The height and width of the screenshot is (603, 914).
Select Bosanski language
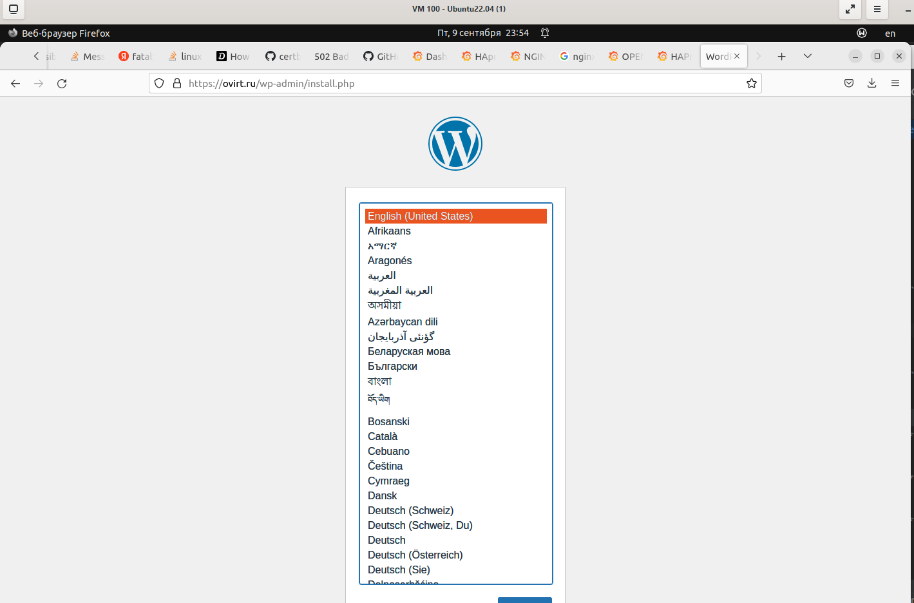[456, 421]
